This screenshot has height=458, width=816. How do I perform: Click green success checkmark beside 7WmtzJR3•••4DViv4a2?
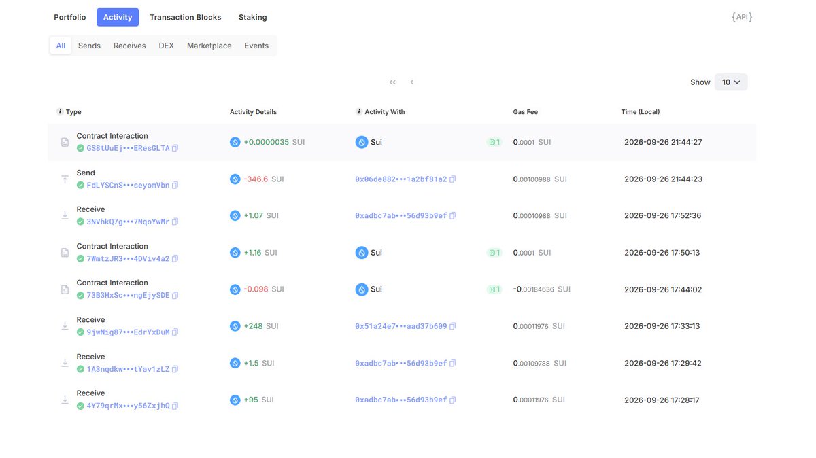click(80, 259)
